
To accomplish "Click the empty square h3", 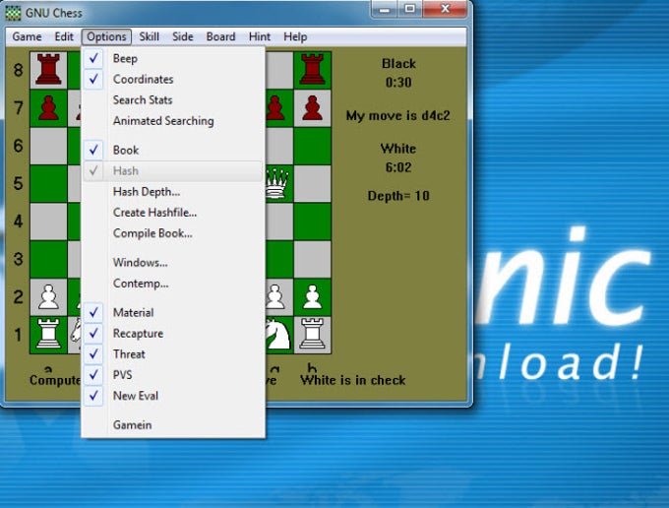I will click(x=312, y=259).
